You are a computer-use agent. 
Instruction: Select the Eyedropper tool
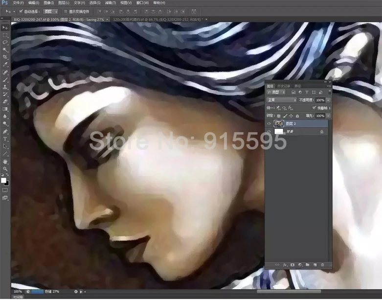pos(5,65)
